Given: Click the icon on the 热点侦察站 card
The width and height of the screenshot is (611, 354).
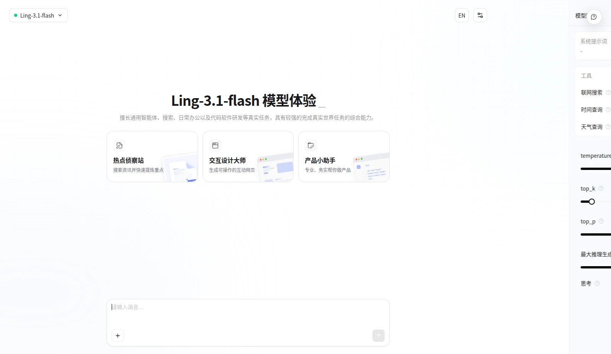Looking at the screenshot, I should [x=119, y=145].
